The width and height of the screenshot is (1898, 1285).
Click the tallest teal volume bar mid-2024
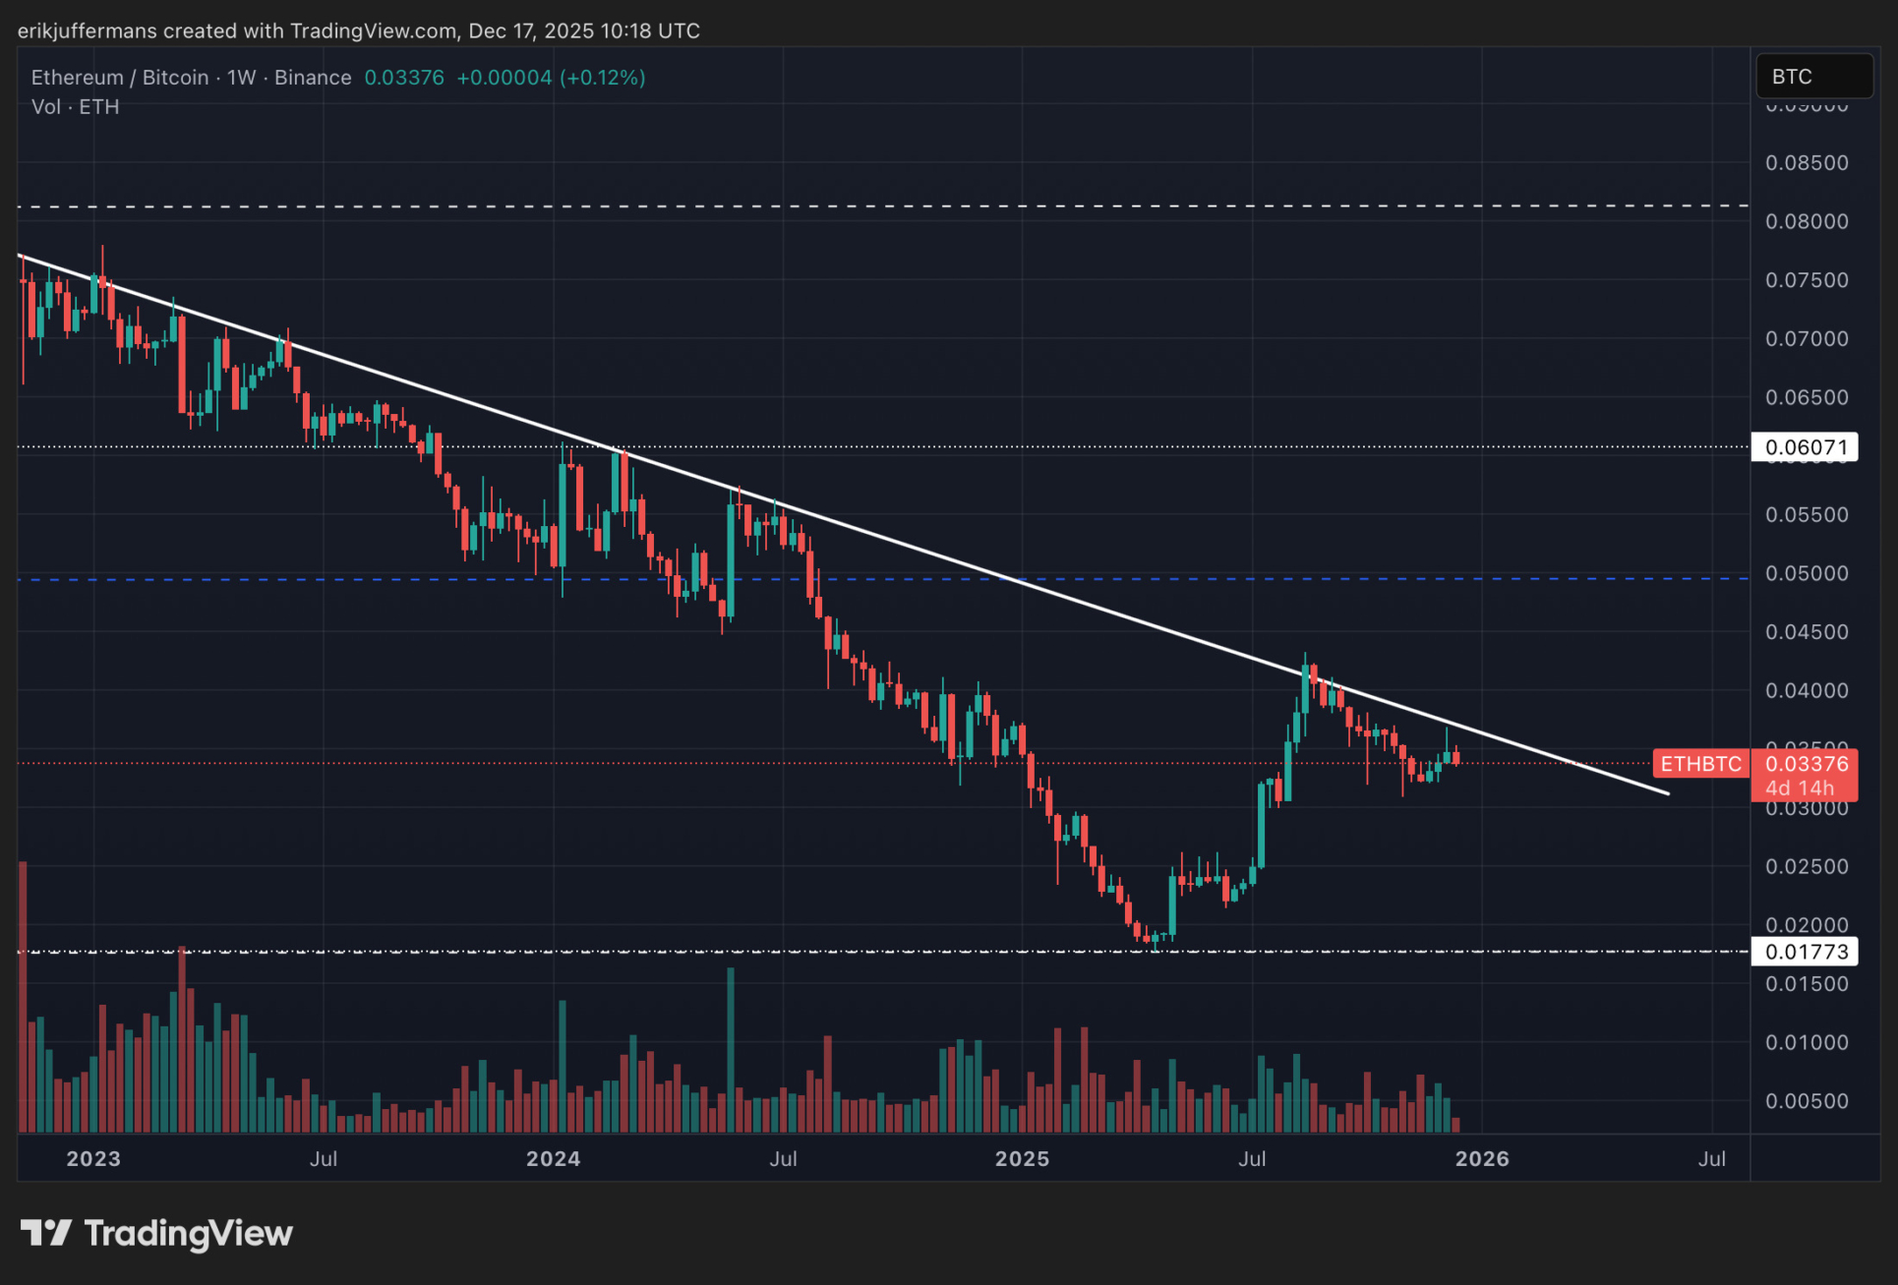[x=731, y=1052]
